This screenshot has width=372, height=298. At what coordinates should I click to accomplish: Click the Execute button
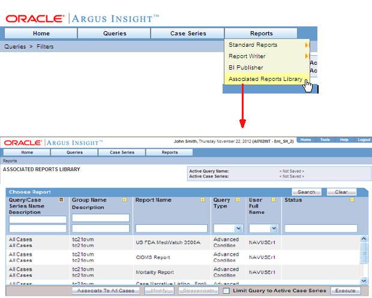click(x=346, y=291)
